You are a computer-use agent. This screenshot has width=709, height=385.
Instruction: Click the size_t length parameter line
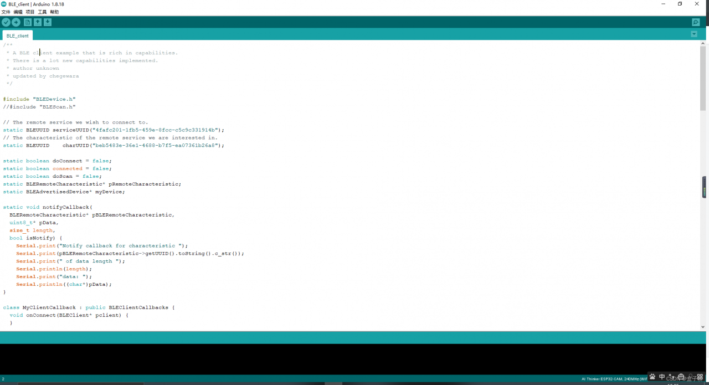pyautogui.click(x=32, y=230)
